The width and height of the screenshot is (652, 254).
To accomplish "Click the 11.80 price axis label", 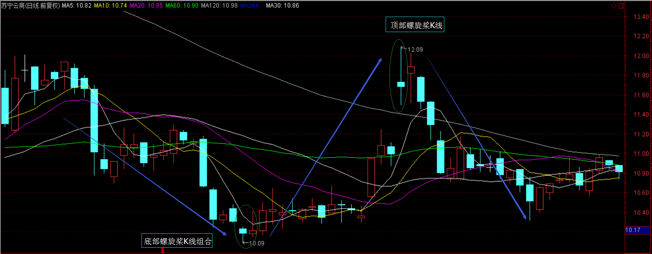I will coord(641,75).
